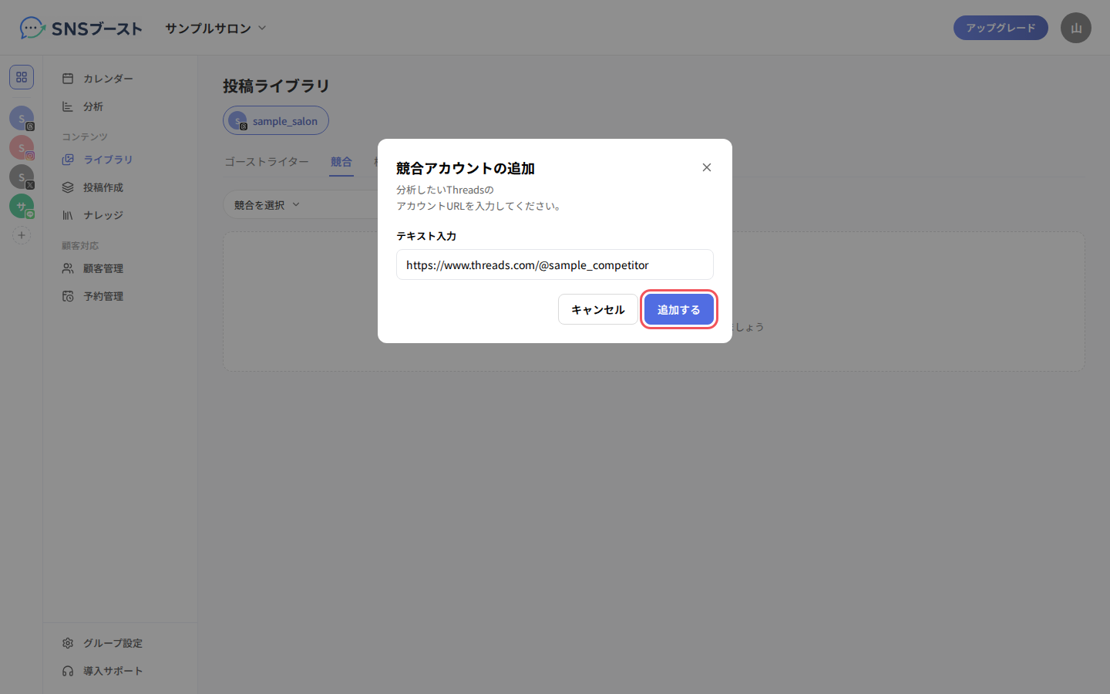This screenshot has width=1110, height=694.
Task: Open 導入サポート
Action: [x=120, y=671]
